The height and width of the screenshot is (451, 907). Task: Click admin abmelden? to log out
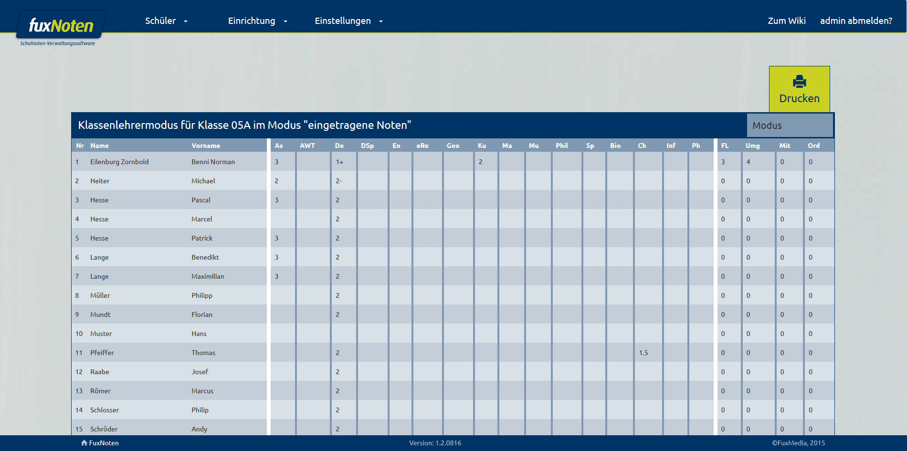(x=856, y=21)
